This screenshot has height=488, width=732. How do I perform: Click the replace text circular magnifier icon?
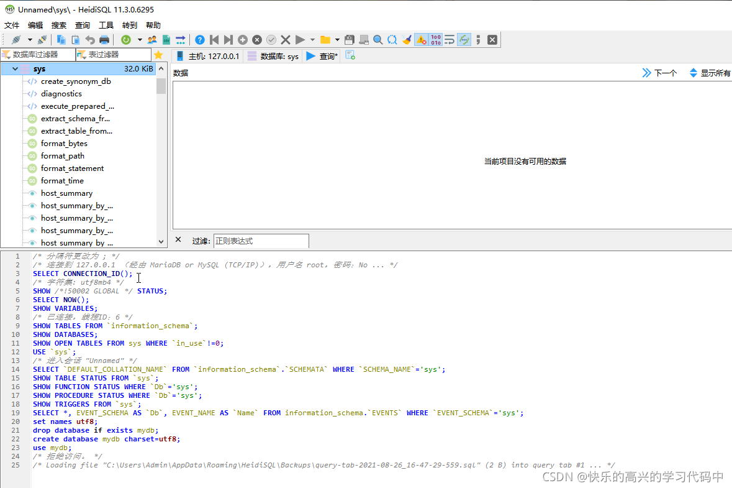(392, 40)
